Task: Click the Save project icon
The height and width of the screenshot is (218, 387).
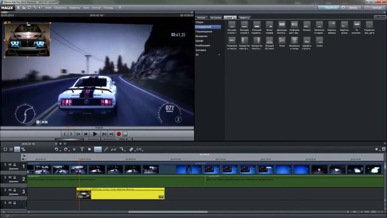Action: click(30, 8)
